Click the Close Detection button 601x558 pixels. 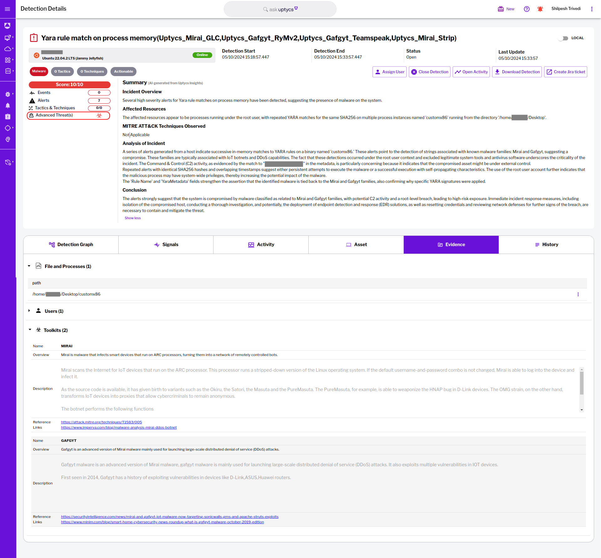point(429,72)
